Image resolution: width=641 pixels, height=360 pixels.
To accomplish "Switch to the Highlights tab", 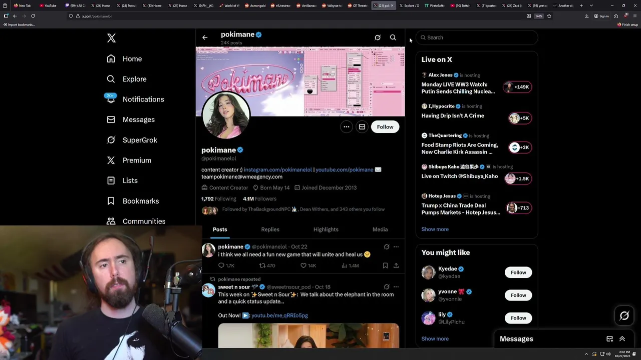I will (x=326, y=229).
